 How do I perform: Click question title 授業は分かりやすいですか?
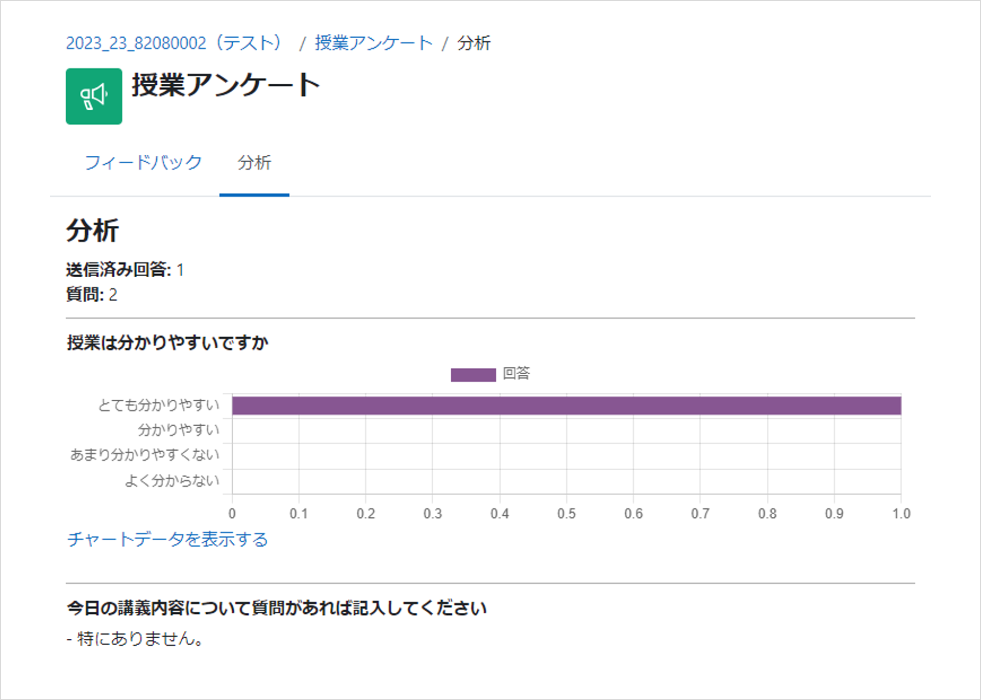click(168, 342)
